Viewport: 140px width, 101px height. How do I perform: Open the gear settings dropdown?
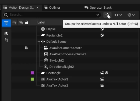pyautogui.click(x=131, y=15)
